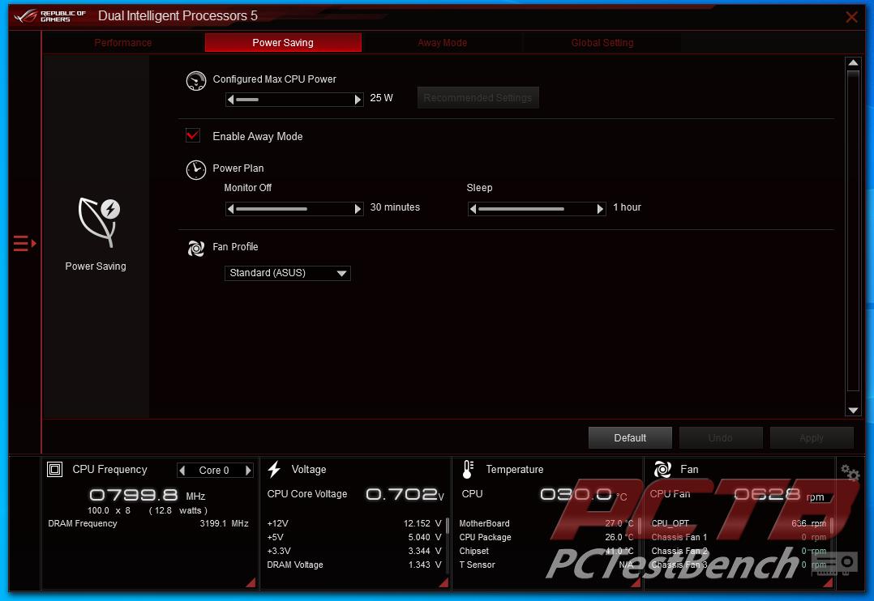Decrease Max CPU Power with left arrow
This screenshot has height=601, width=874.
[231, 100]
